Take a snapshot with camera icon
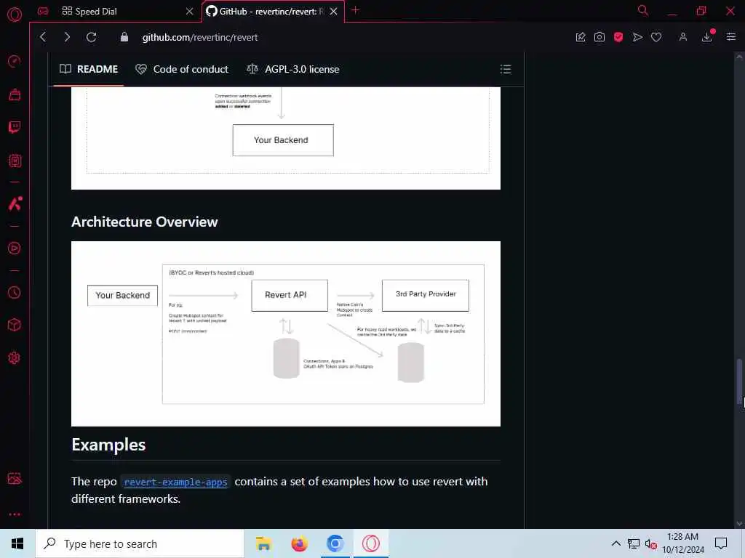745x558 pixels. pos(599,37)
